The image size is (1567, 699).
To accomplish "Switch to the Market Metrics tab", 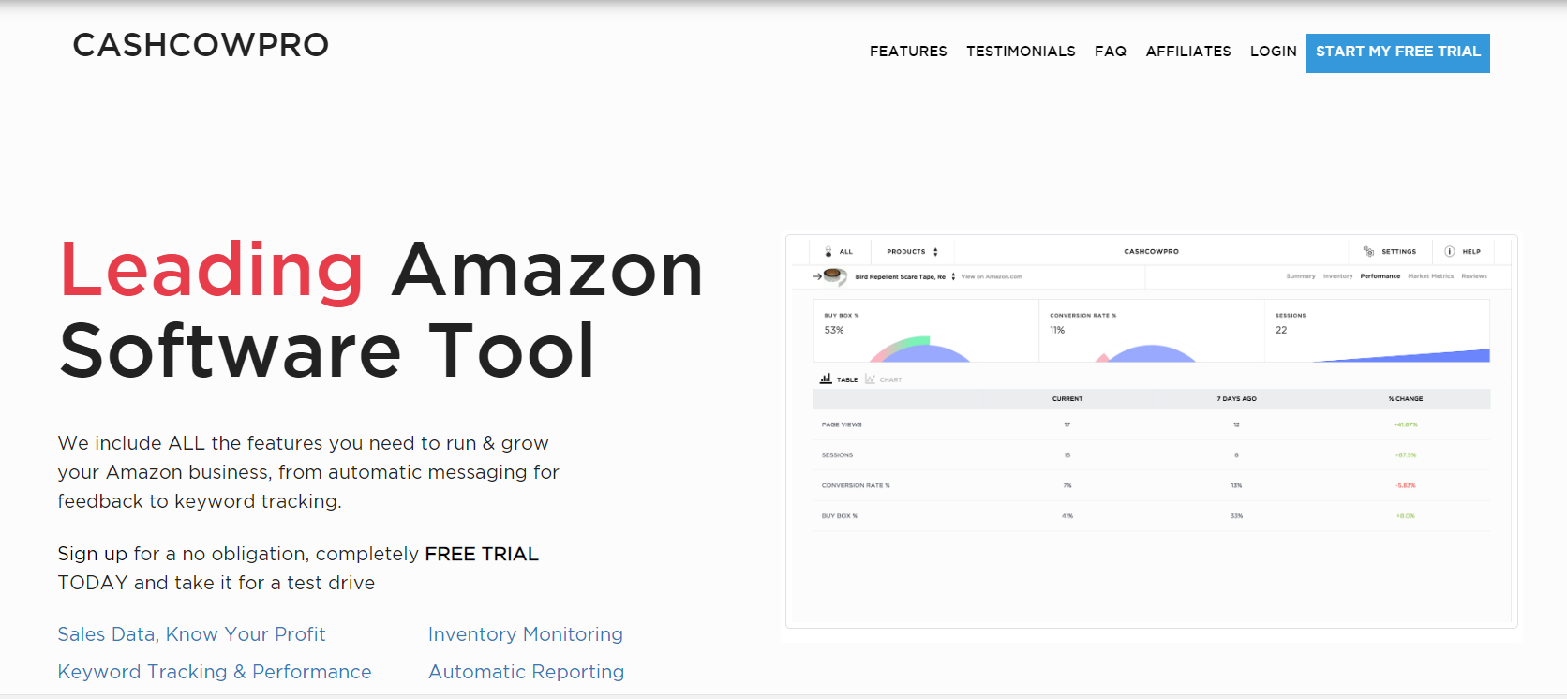I will coord(1430,276).
